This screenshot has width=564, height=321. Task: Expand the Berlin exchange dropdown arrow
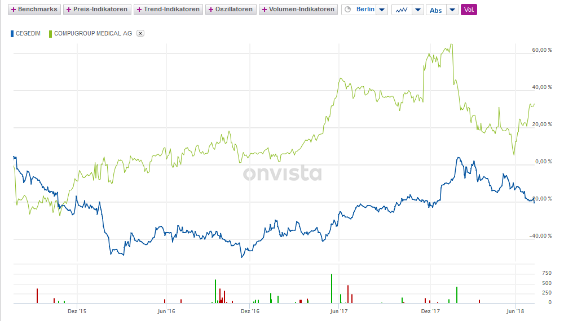click(382, 10)
